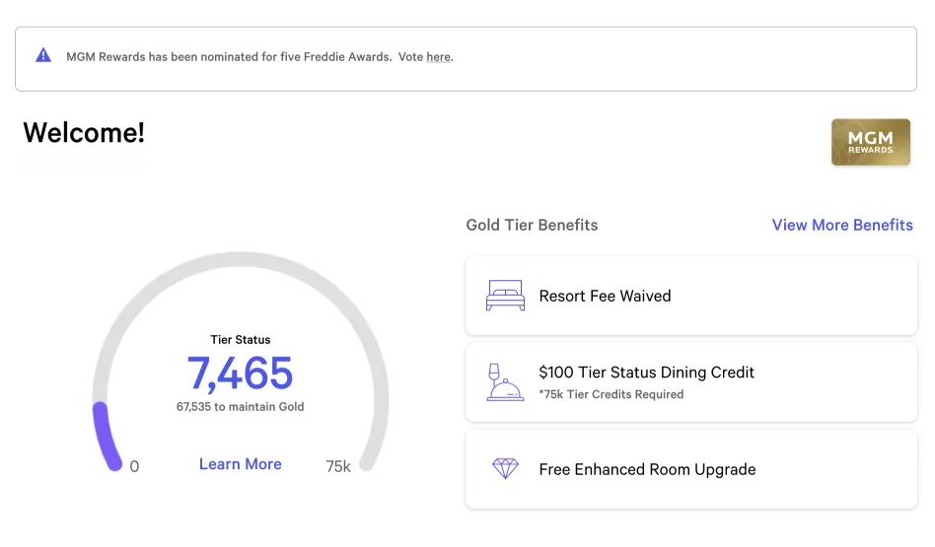Click the '*75k Tier Credits Required' note
Image resolution: width=935 pixels, height=547 pixels.
click(611, 394)
